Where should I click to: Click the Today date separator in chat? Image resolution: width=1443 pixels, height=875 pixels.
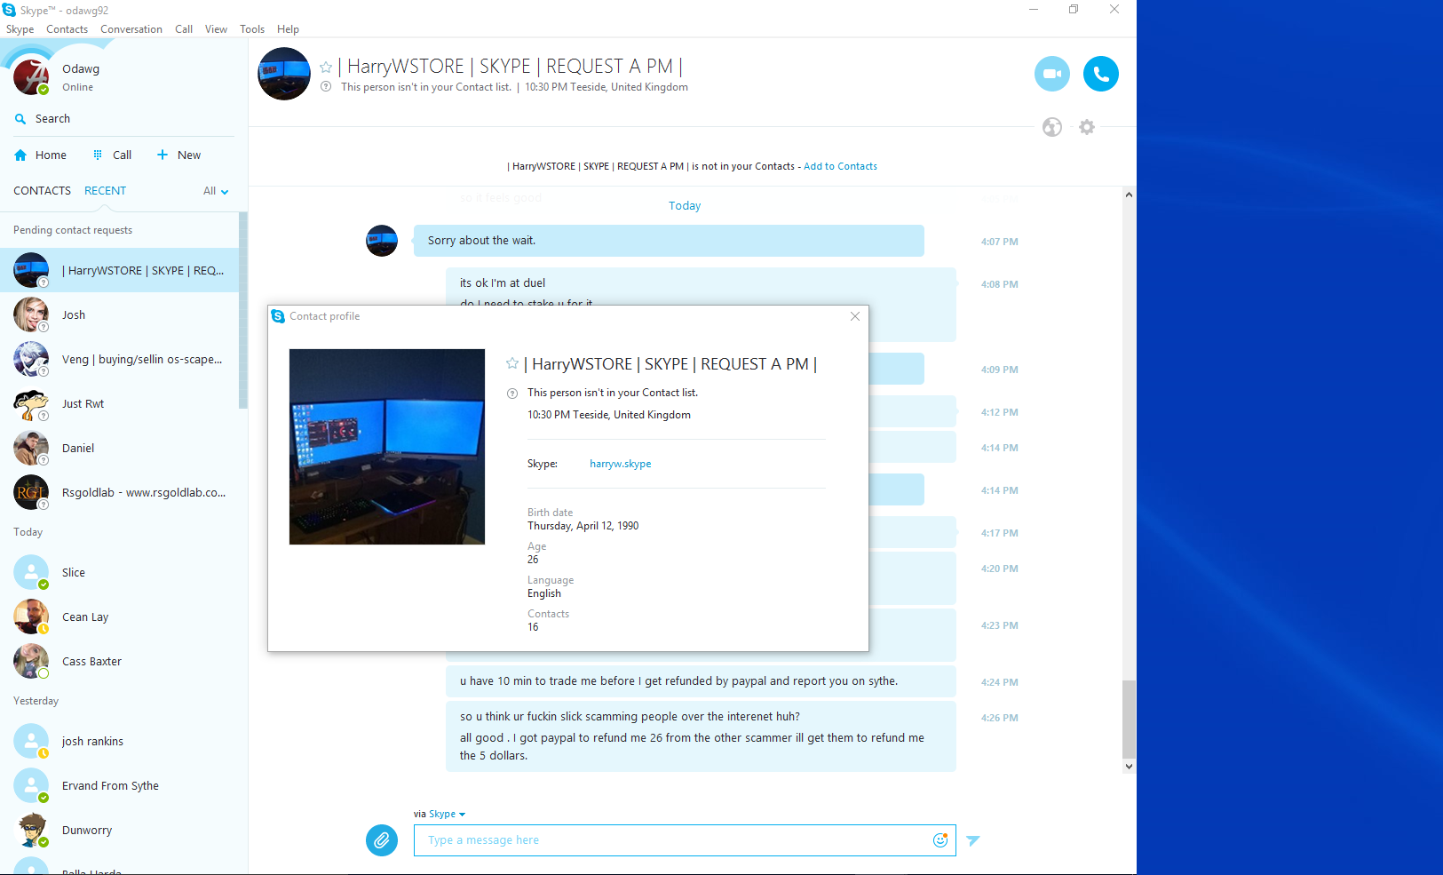tap(685, 206)
